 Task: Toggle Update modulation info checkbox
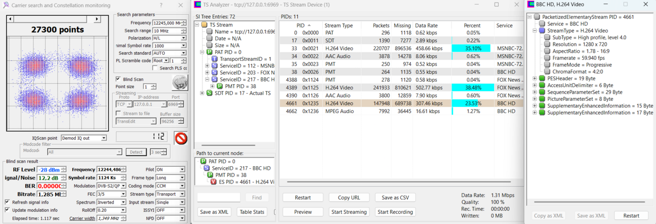pos(7,210)
